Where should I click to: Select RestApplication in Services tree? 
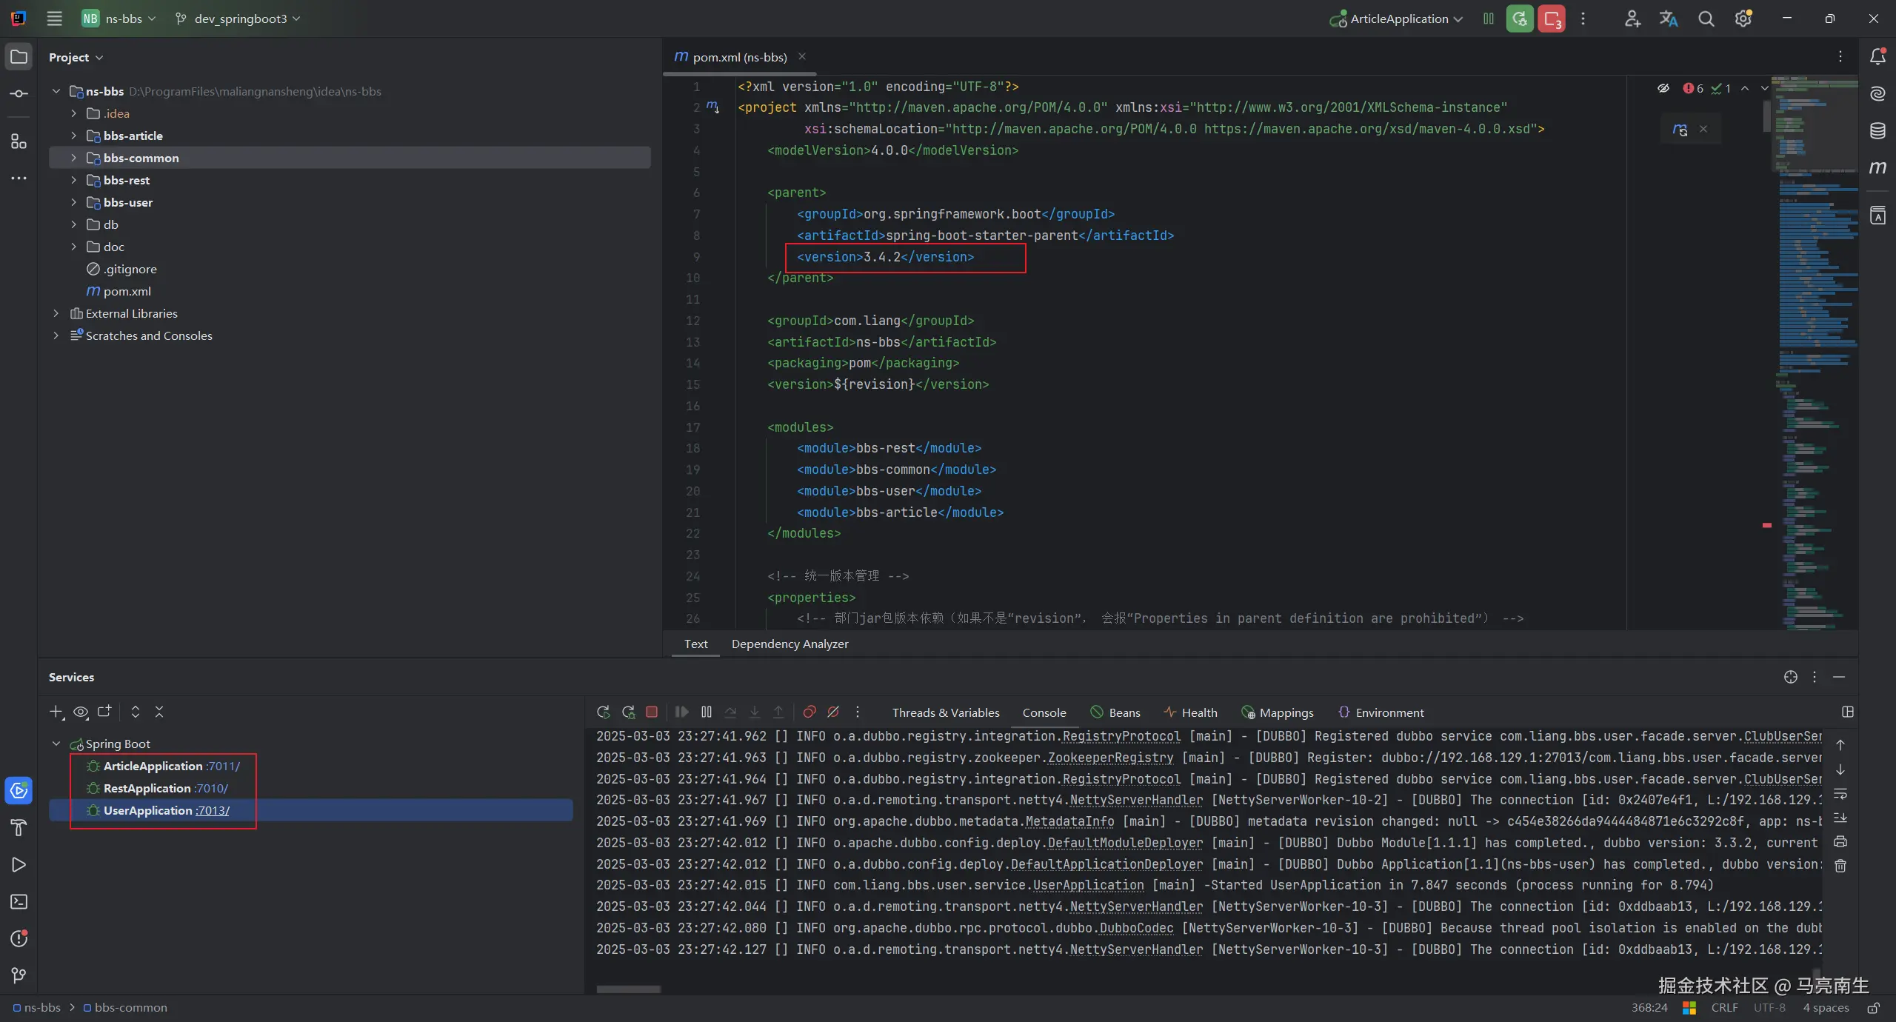tap(147, 789)
